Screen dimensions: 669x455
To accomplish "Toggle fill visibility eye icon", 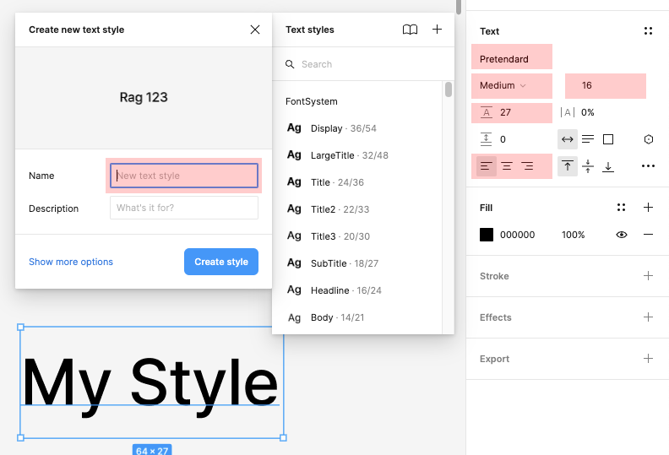I will pos(622,235).
